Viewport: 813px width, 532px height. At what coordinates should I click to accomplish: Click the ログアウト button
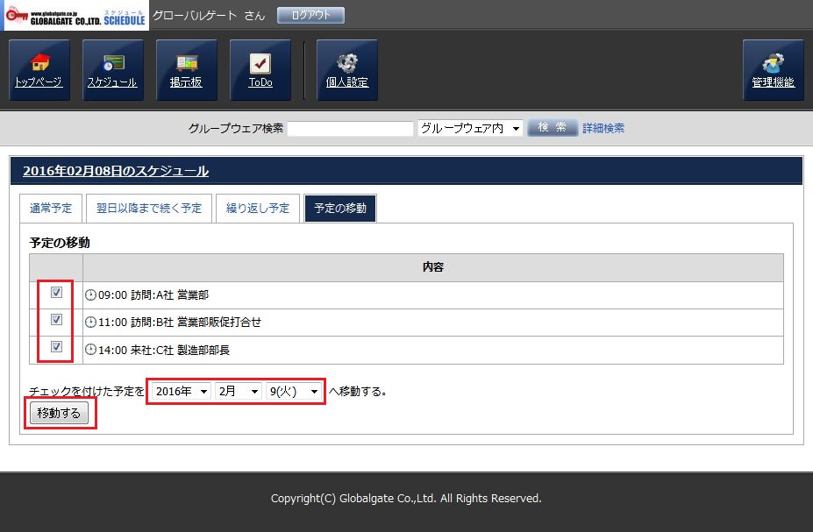pos(310,16)
